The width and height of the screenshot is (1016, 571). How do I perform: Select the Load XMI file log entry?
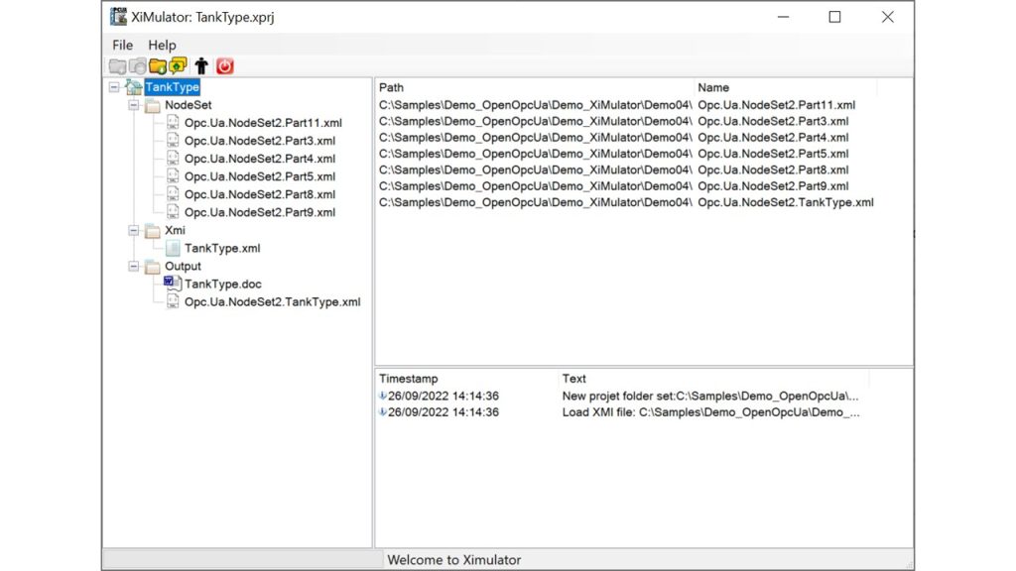709,412
